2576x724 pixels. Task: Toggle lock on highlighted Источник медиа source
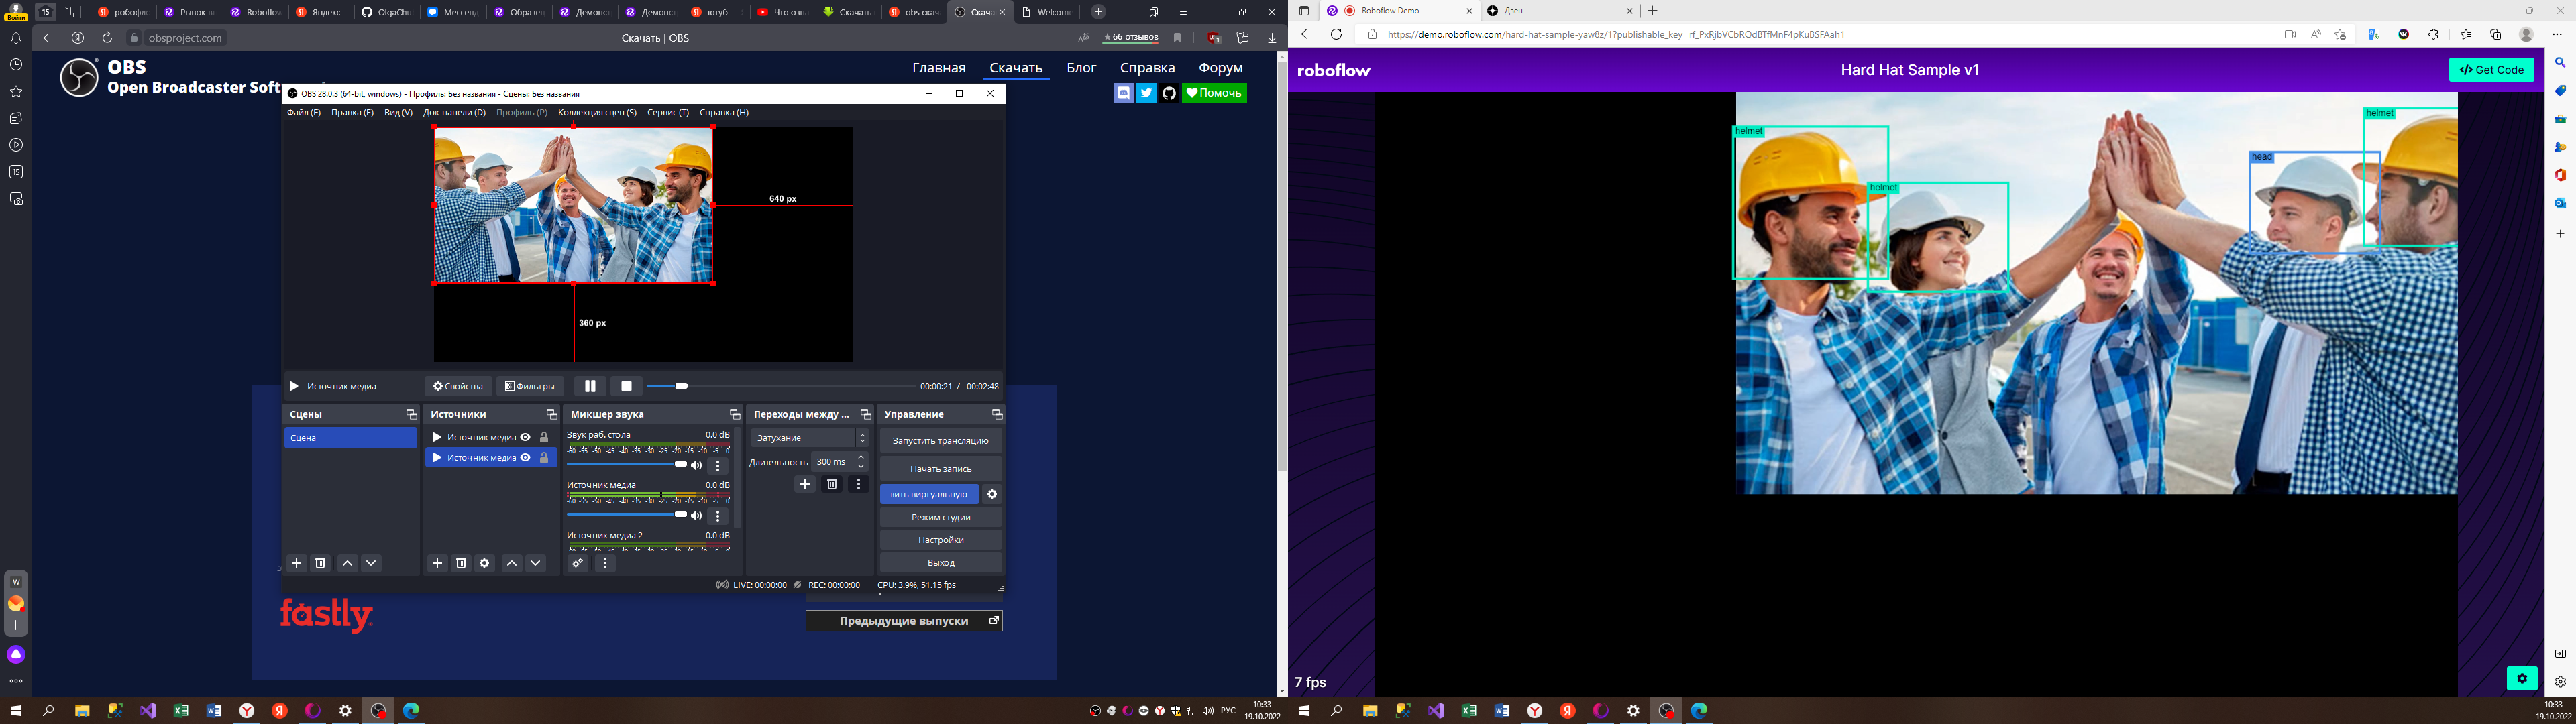544,457
